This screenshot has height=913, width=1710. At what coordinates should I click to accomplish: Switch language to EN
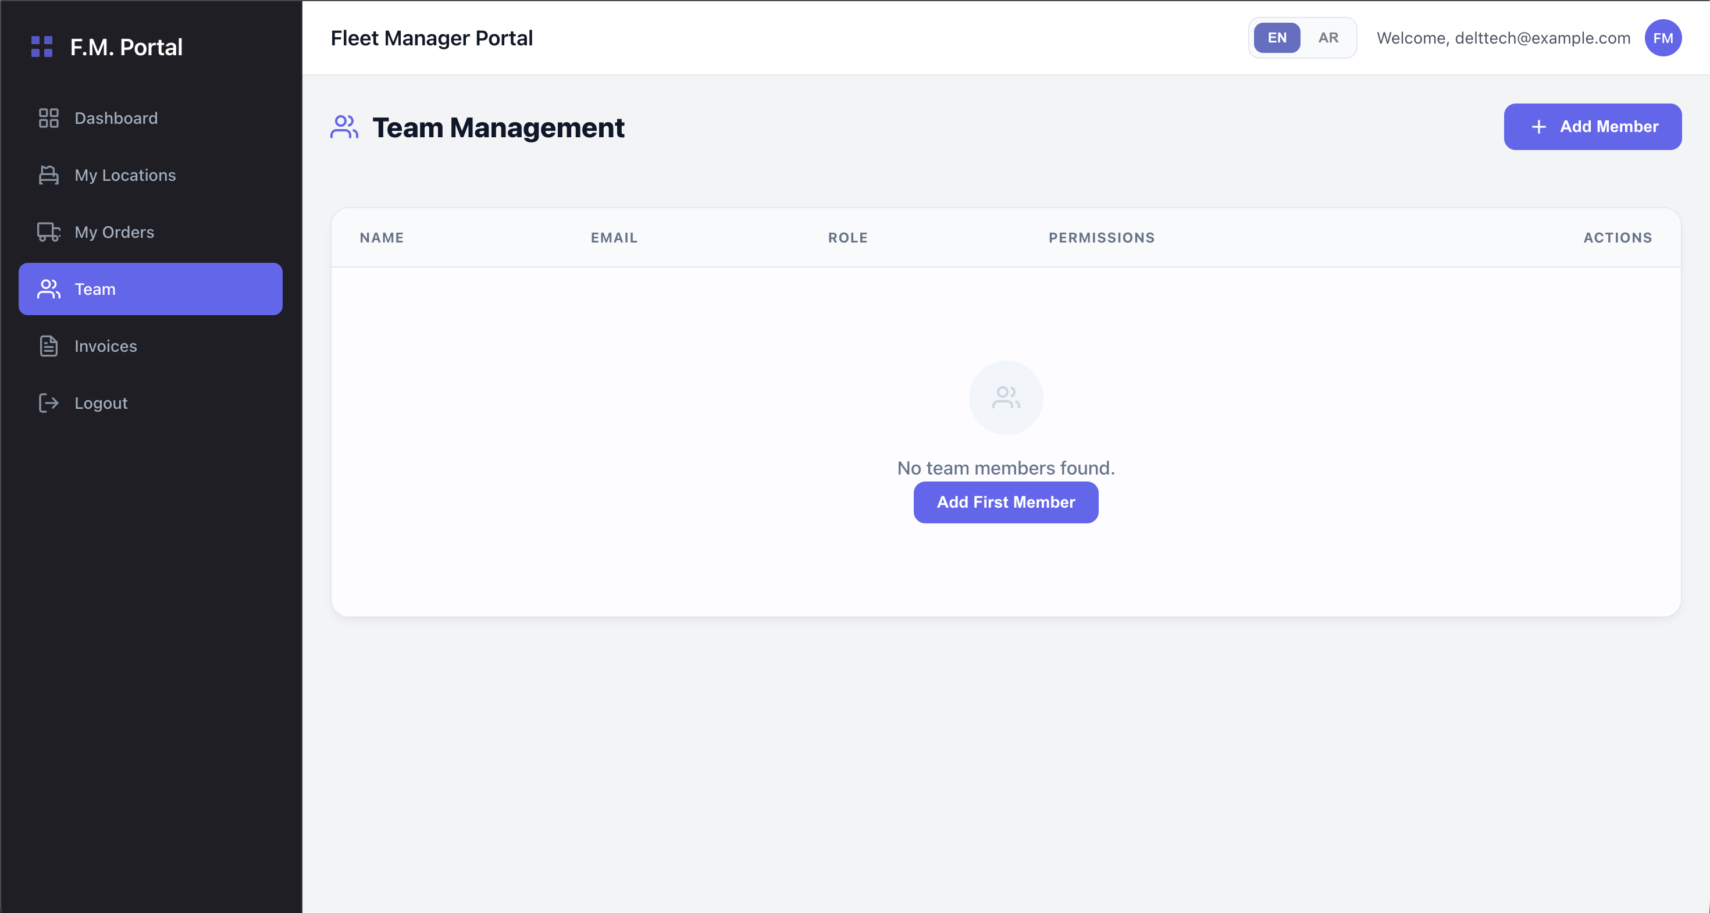tap(1277, 38)
